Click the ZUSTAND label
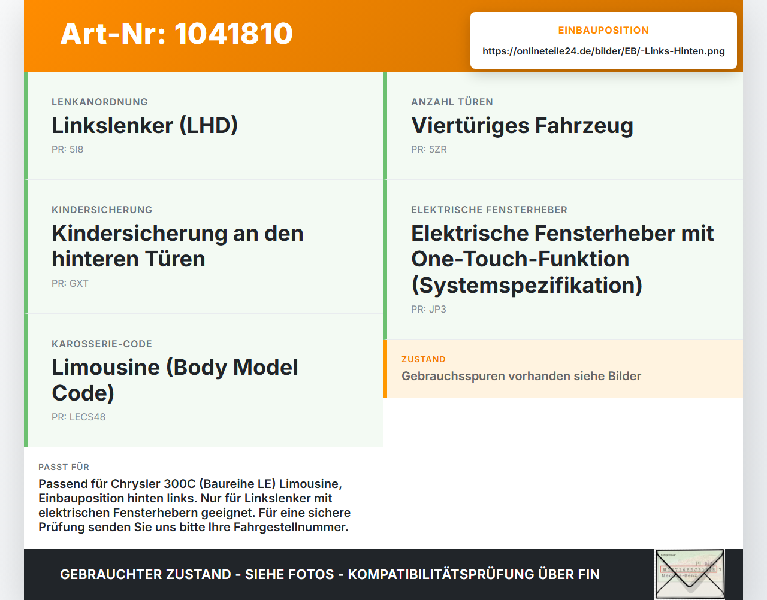Image resolution: width=767 pixels, height=600 pixels. click(424, 359)
